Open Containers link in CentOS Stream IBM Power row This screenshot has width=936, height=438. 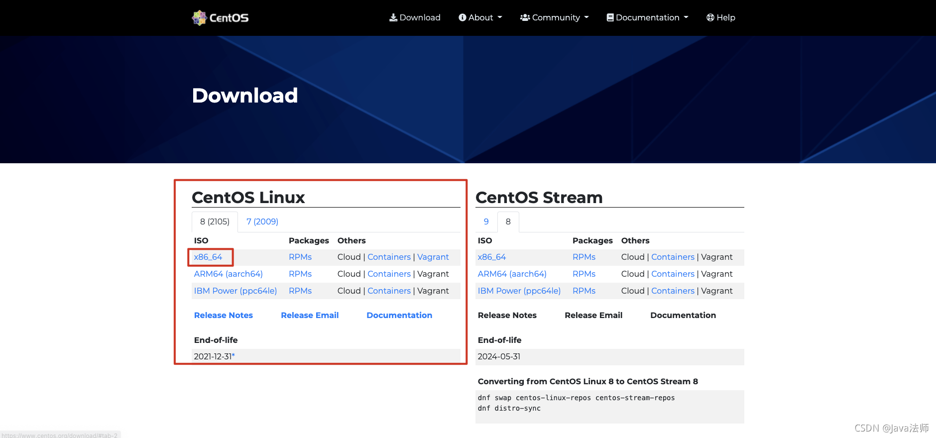pos(673,291)
